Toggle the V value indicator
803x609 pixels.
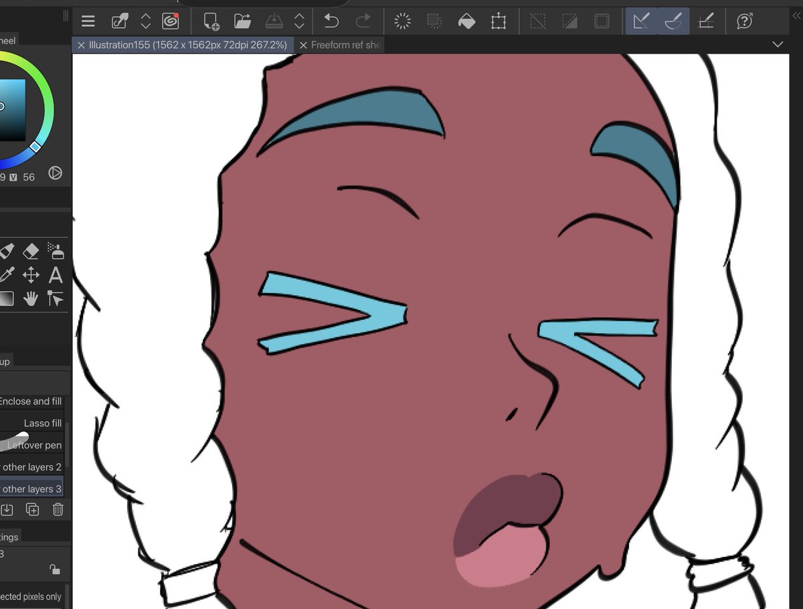[x=13, y=177]
